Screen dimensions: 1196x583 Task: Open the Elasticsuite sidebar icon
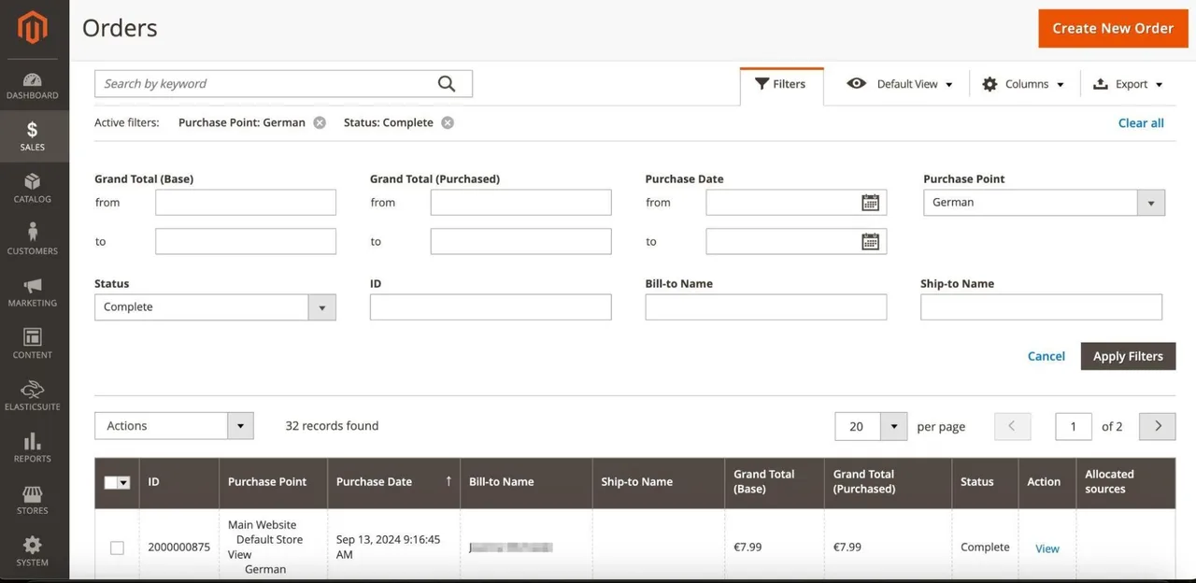coord(33,389)
